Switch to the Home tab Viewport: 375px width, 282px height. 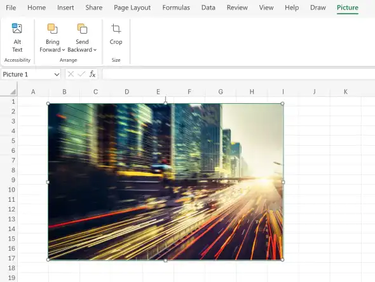pos(37,8)
